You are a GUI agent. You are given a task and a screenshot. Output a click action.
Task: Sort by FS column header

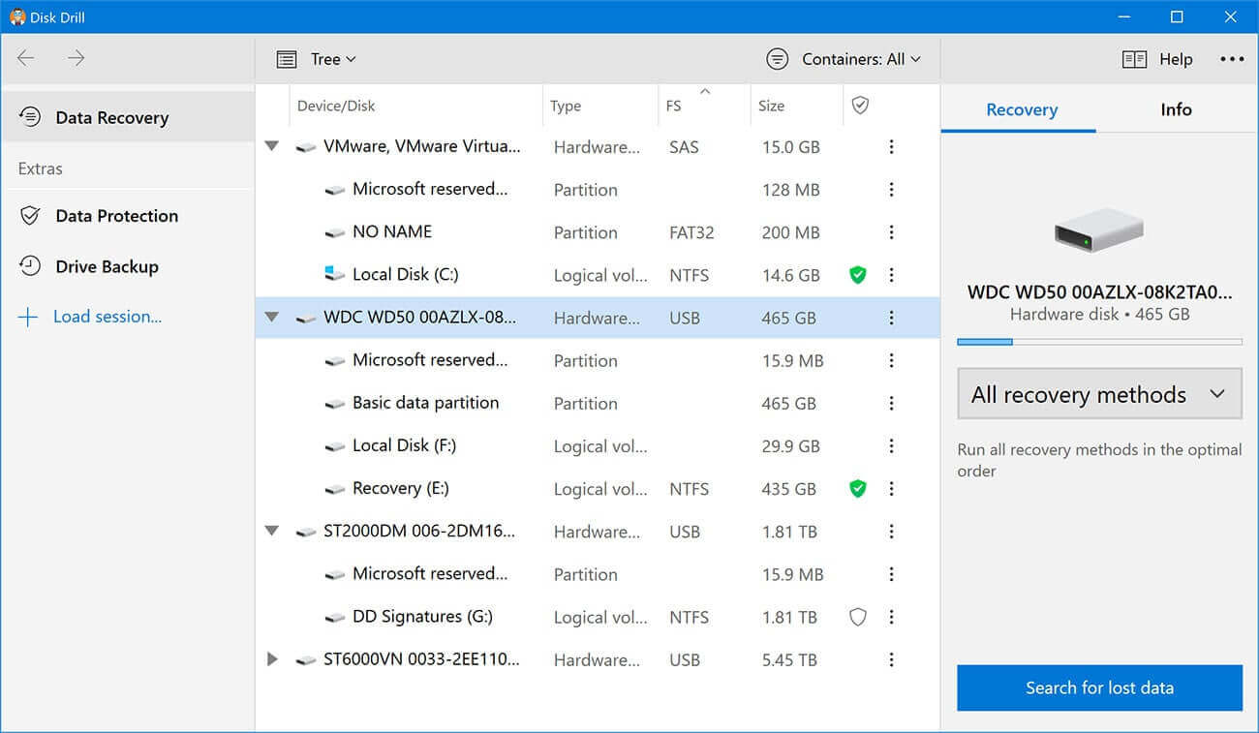point(673,106)
